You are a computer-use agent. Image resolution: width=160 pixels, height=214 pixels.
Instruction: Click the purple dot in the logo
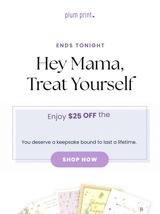[94, 17]
